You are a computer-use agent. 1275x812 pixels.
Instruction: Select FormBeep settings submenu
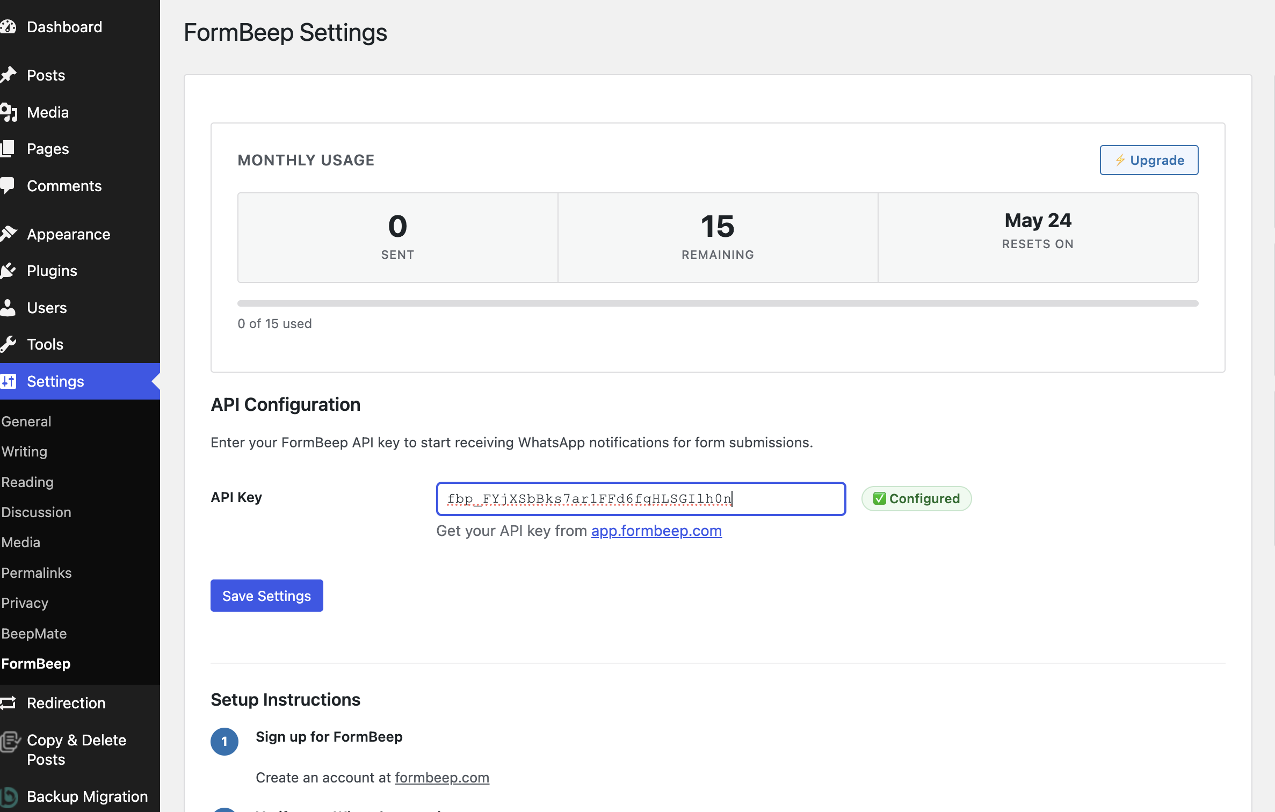pyautogui.click(x=36, y=664)
